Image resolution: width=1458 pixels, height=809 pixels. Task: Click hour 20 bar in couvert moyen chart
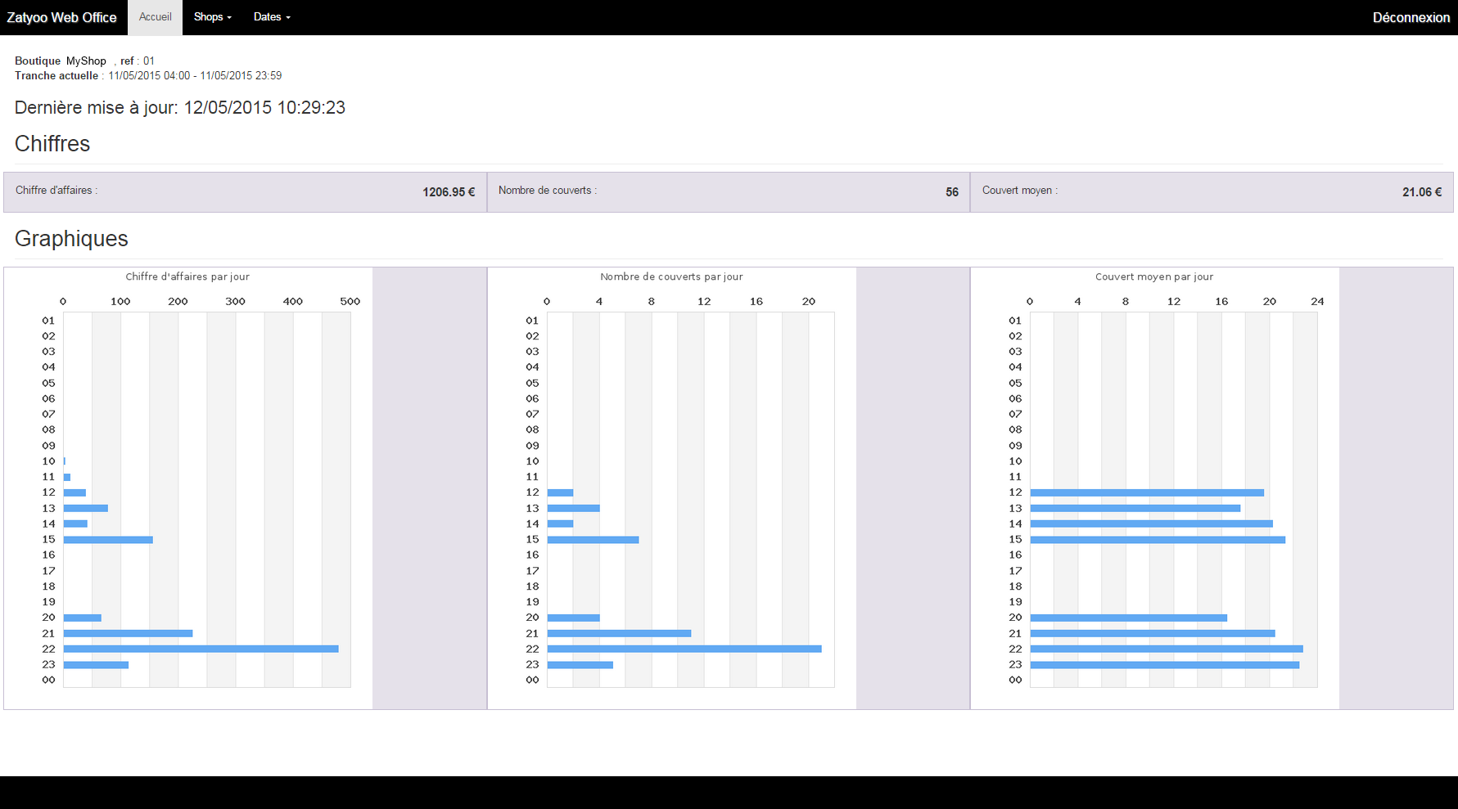coord(1128,618)
